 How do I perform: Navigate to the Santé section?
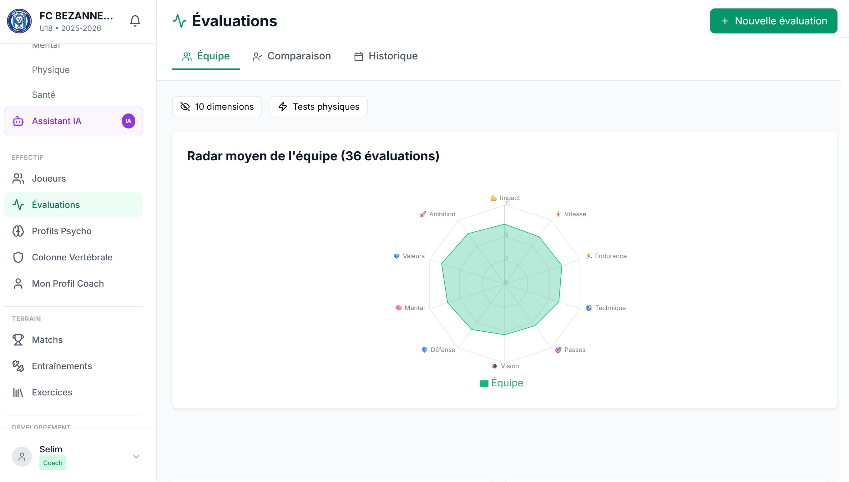click(44, 95)
